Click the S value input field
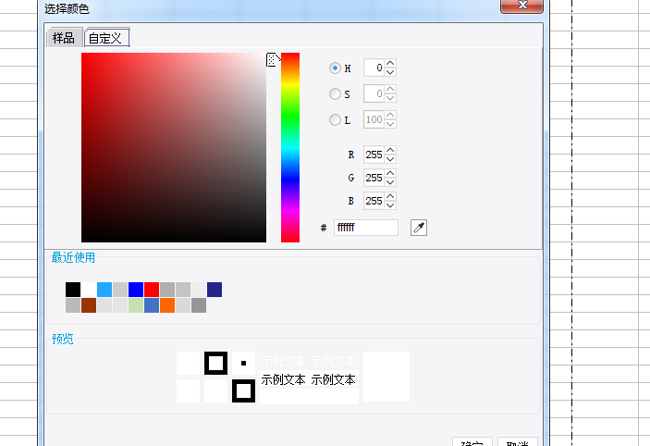The height and width of the screenshot is (446, 650). point(374,93)
